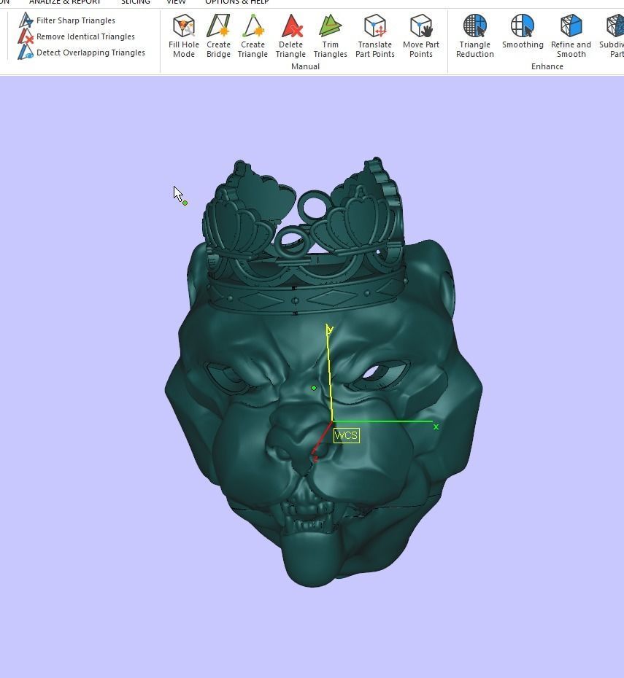This screenshot has height=678, width=624.
Task: Select Filter Sharp Triangles tool
Action: [x=67, y=20]
